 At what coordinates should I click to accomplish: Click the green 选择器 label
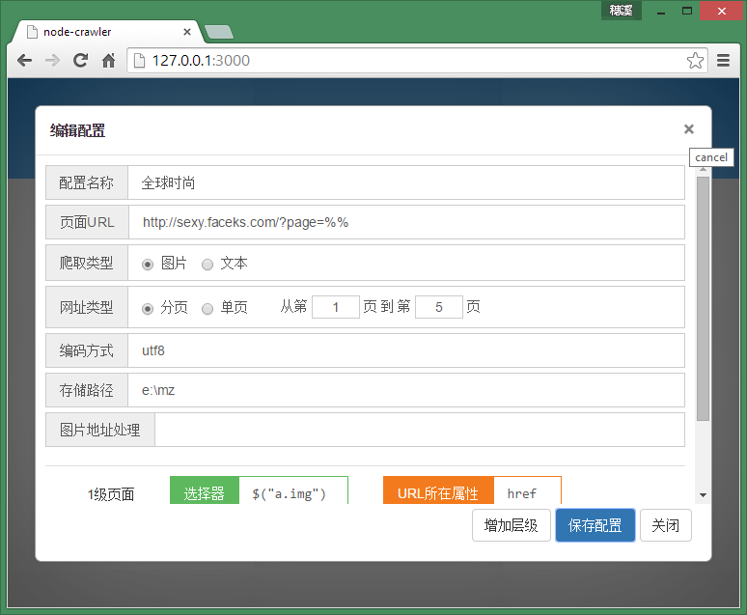pyautogui.click(x=205, y=491)
